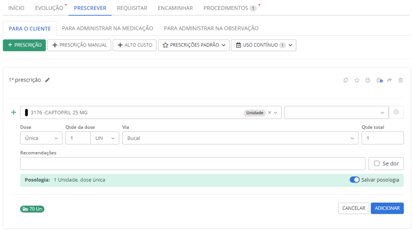The width and height of the screenshot is (413, 231).
Task: Open the Via dropdown showing Bucal
Action: coord(240,138)
